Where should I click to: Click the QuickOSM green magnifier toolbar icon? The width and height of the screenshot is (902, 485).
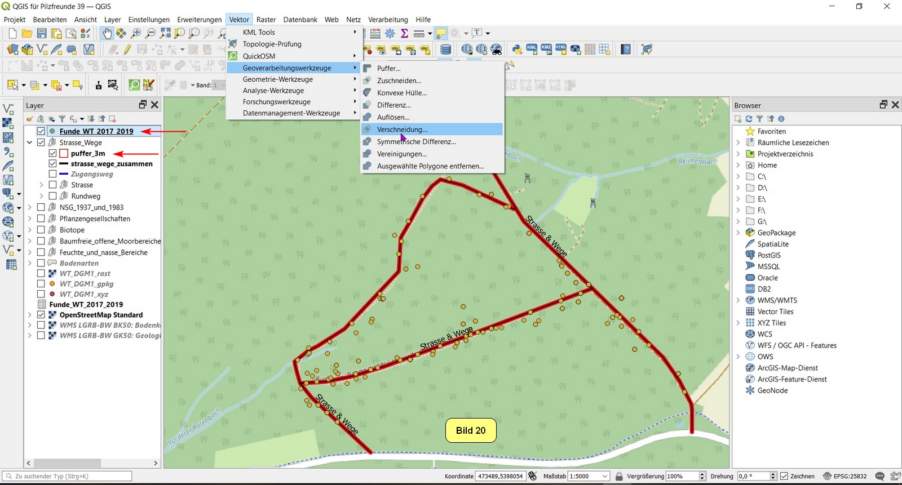(134, 85)
